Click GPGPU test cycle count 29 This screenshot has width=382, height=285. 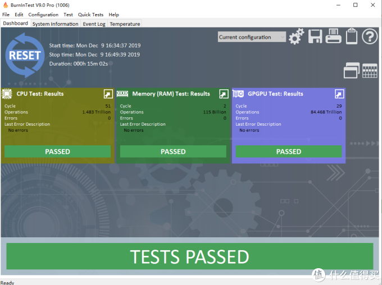click(339, 106)
